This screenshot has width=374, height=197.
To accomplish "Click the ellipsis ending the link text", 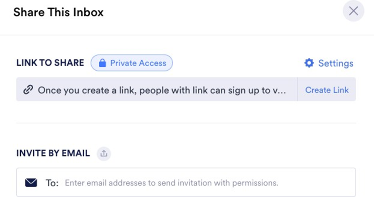I will 282,91.
